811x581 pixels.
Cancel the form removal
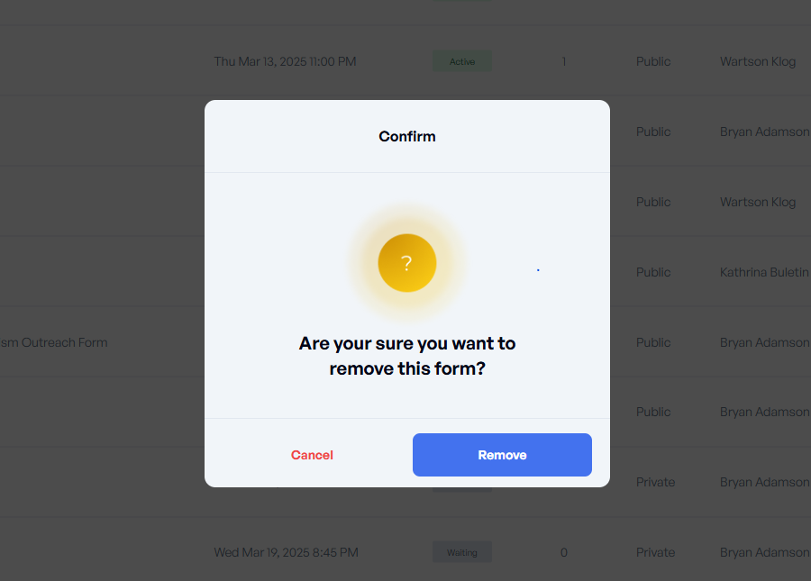click(x=312, y=455)
